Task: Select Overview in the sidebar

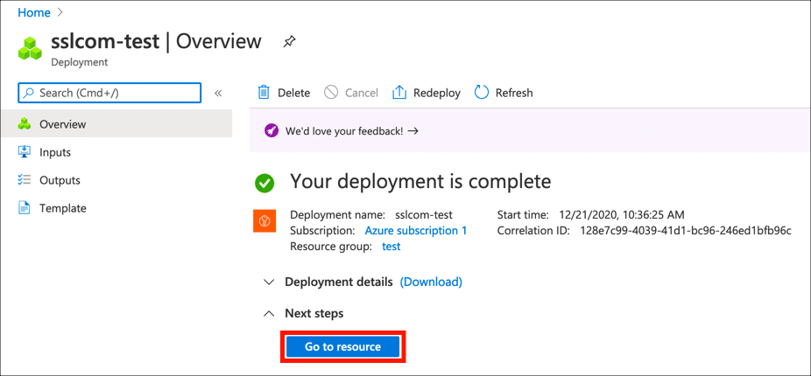Action: click(x=62, y=124)
